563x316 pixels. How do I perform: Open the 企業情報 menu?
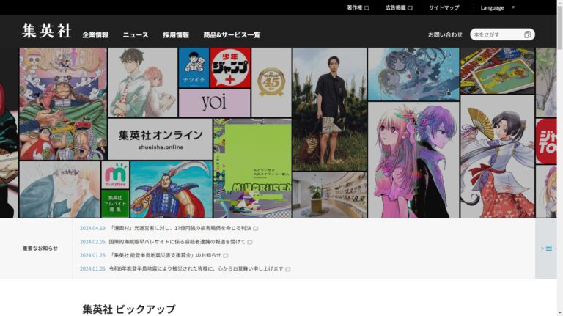point(95,35)
